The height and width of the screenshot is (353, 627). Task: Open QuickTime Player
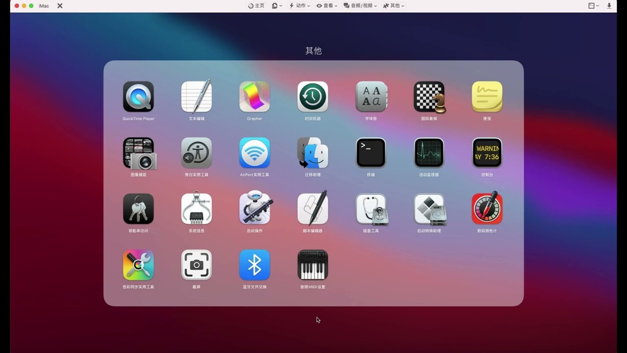point(138,97)
